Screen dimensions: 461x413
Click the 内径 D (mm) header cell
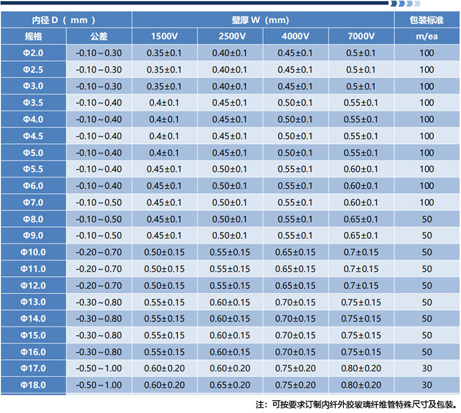pyautogui.click(x=65, y=20)
